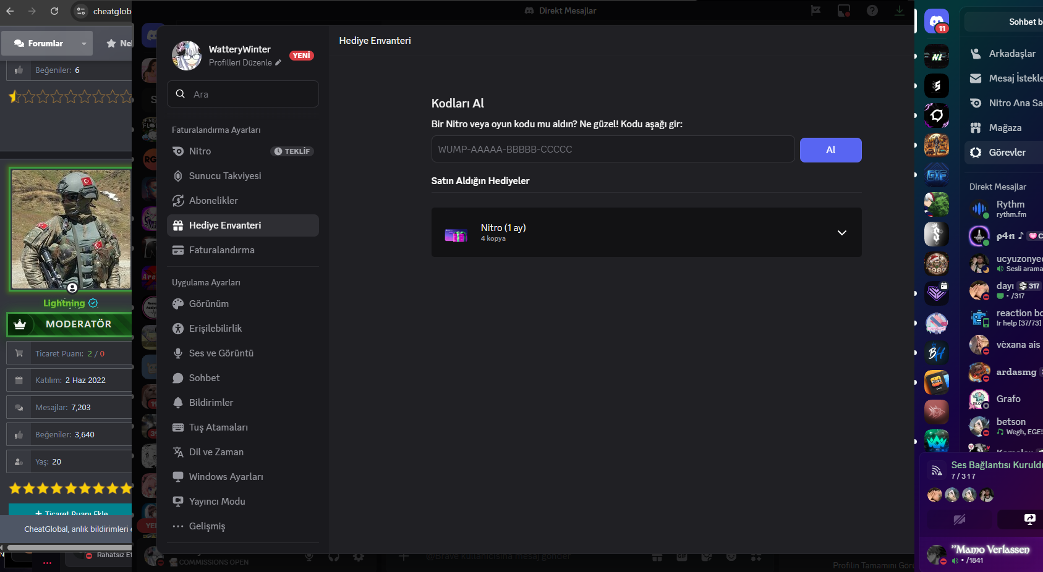1043x572 pixels.
Task: Open the 1987 server icon
Action: (x=937, y=264)
